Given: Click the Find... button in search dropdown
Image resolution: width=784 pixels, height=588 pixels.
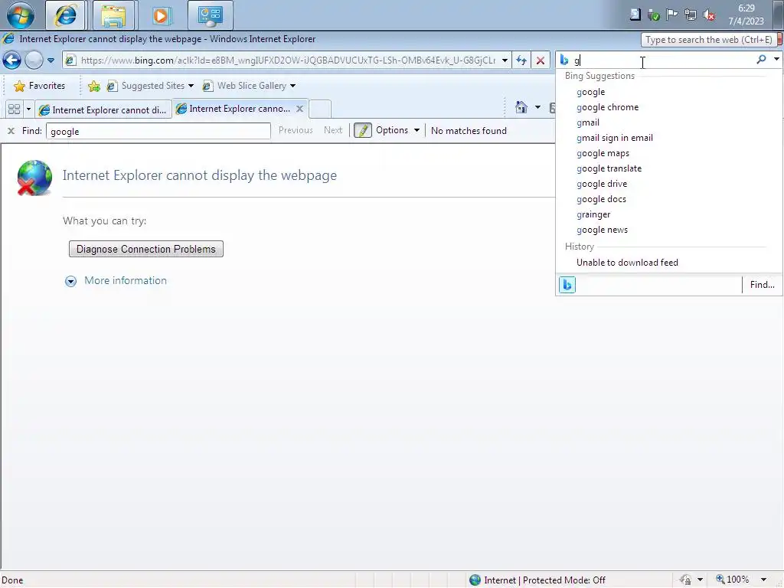Looking at the screenshot, I should click(762, 285).
